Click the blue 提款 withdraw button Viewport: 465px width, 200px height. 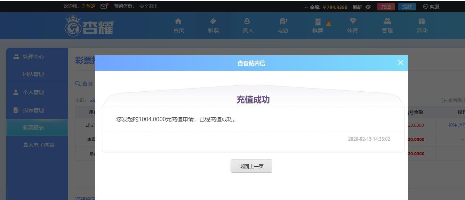click(x=407, y=7)
